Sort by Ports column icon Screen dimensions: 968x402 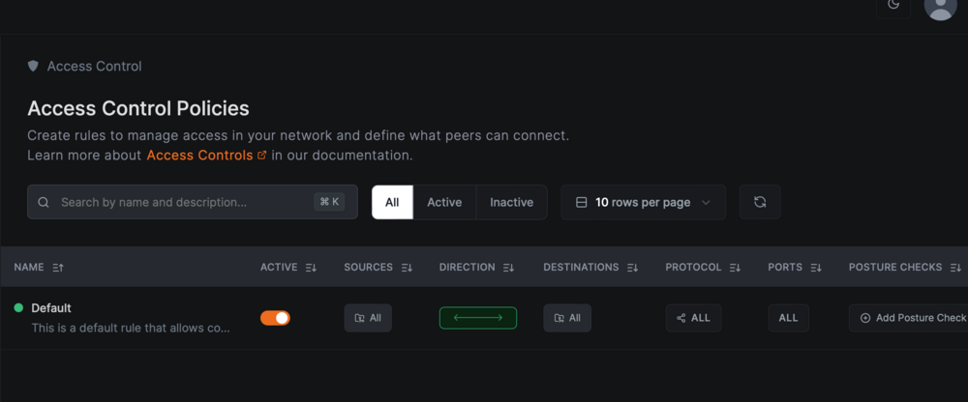pos(816,268)
